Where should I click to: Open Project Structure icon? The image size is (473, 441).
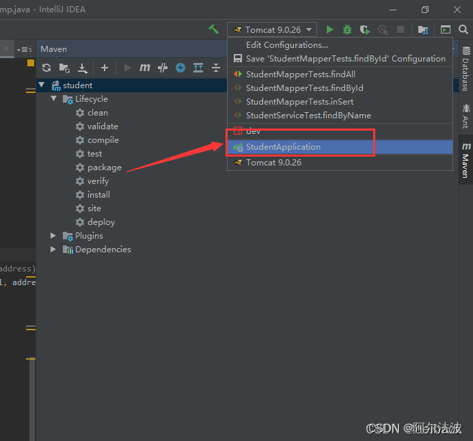pos(423,29)
